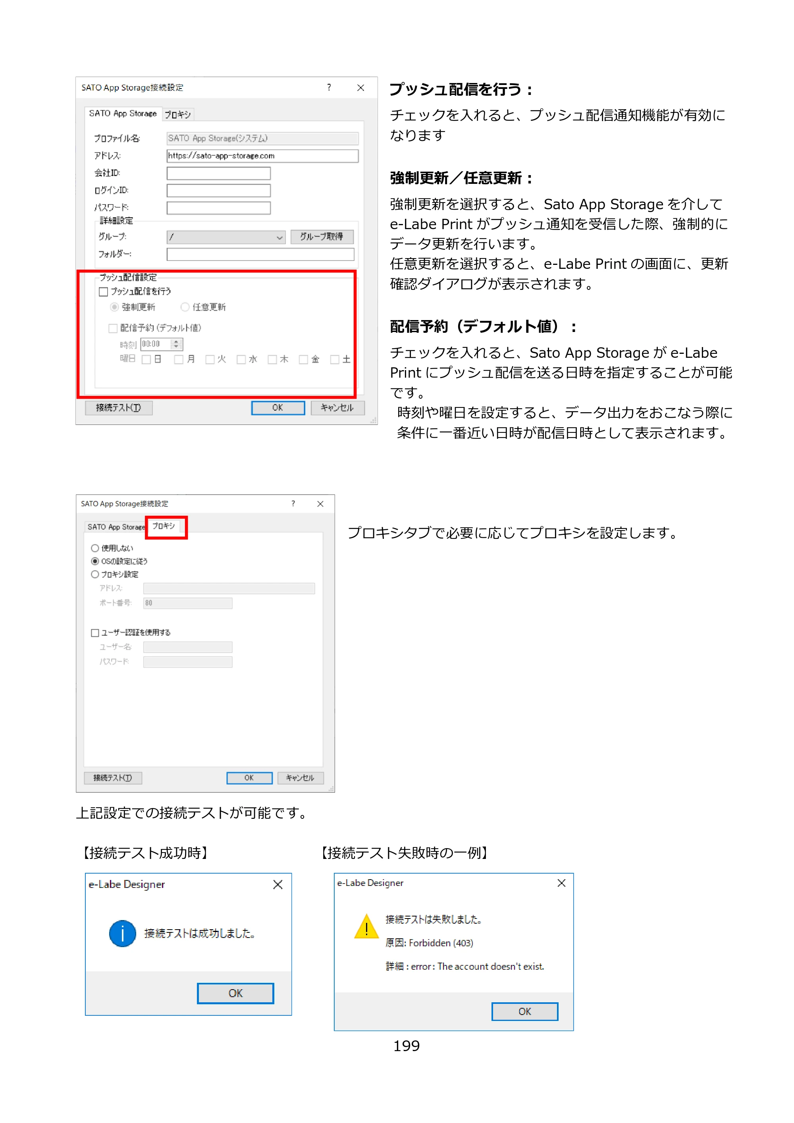Check the 火 weekday checkbox
This screenshot has height=1123, width=794.
click(x=210, y=359)
